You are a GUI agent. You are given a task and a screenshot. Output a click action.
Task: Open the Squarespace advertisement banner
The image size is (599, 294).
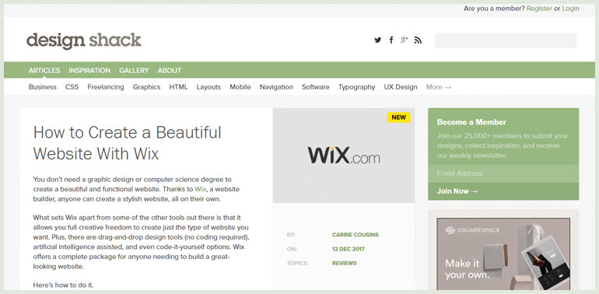click(x=503, y=254)
